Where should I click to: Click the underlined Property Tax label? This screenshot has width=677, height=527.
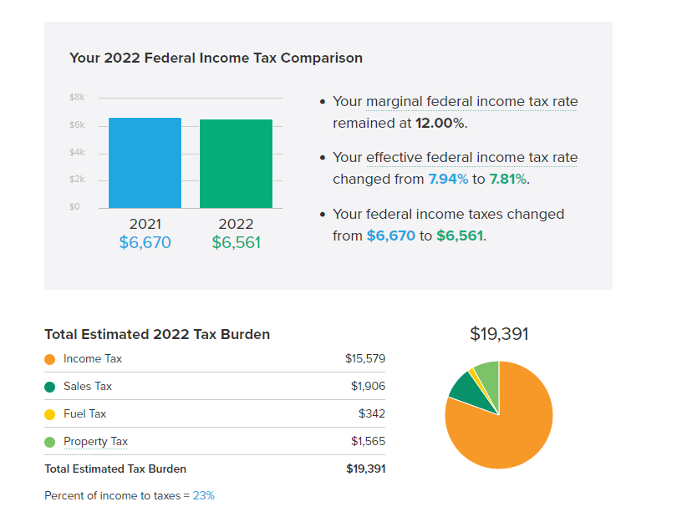point(95,442)
